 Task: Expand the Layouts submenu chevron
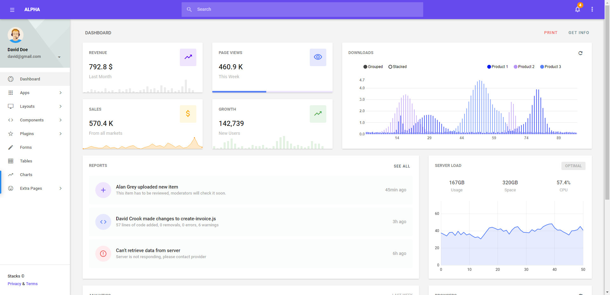coord(60,106)
